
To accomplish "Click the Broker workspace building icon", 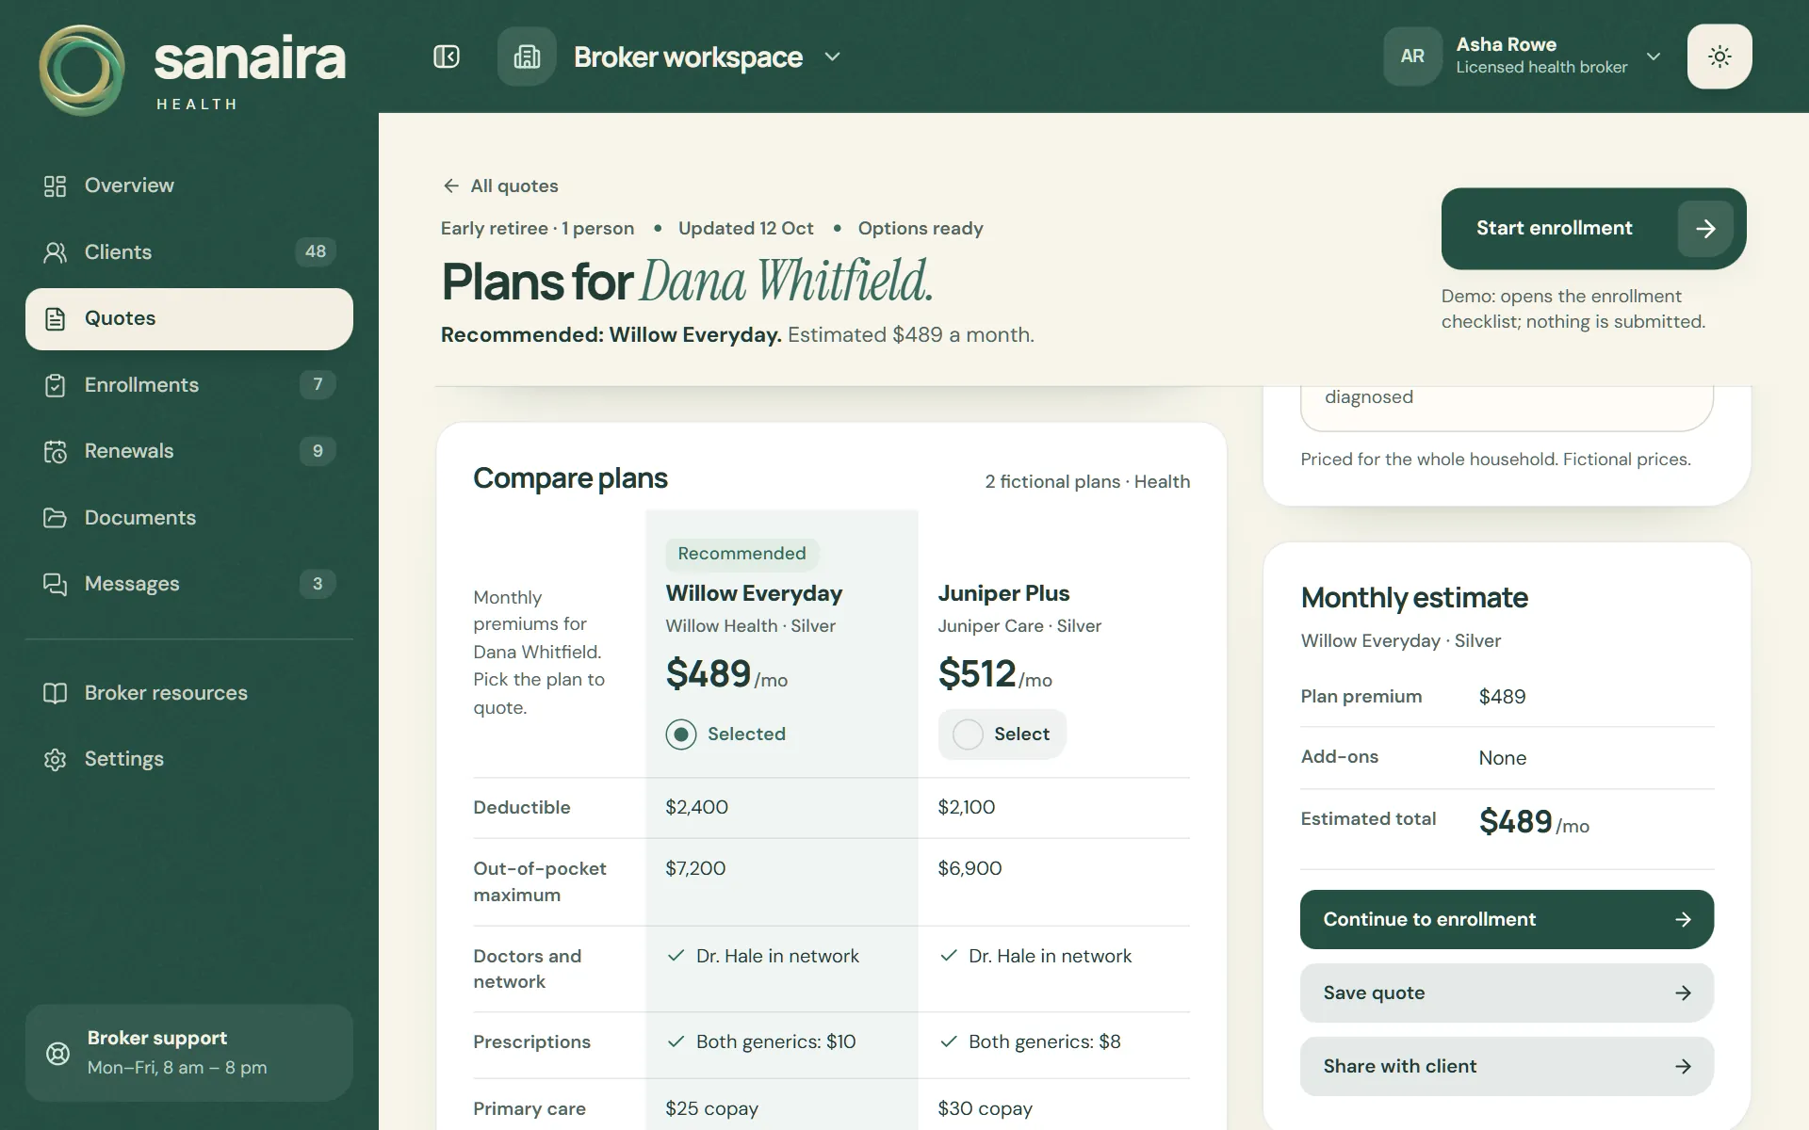I will (527, 56).
